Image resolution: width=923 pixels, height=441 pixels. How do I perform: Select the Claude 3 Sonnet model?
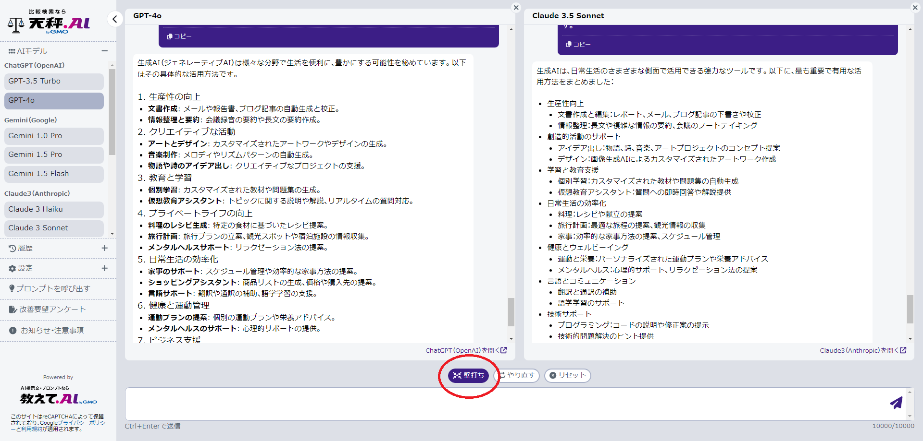54,228
